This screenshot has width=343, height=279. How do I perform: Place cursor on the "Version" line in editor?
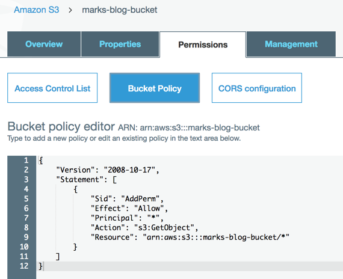pos(108,170)
